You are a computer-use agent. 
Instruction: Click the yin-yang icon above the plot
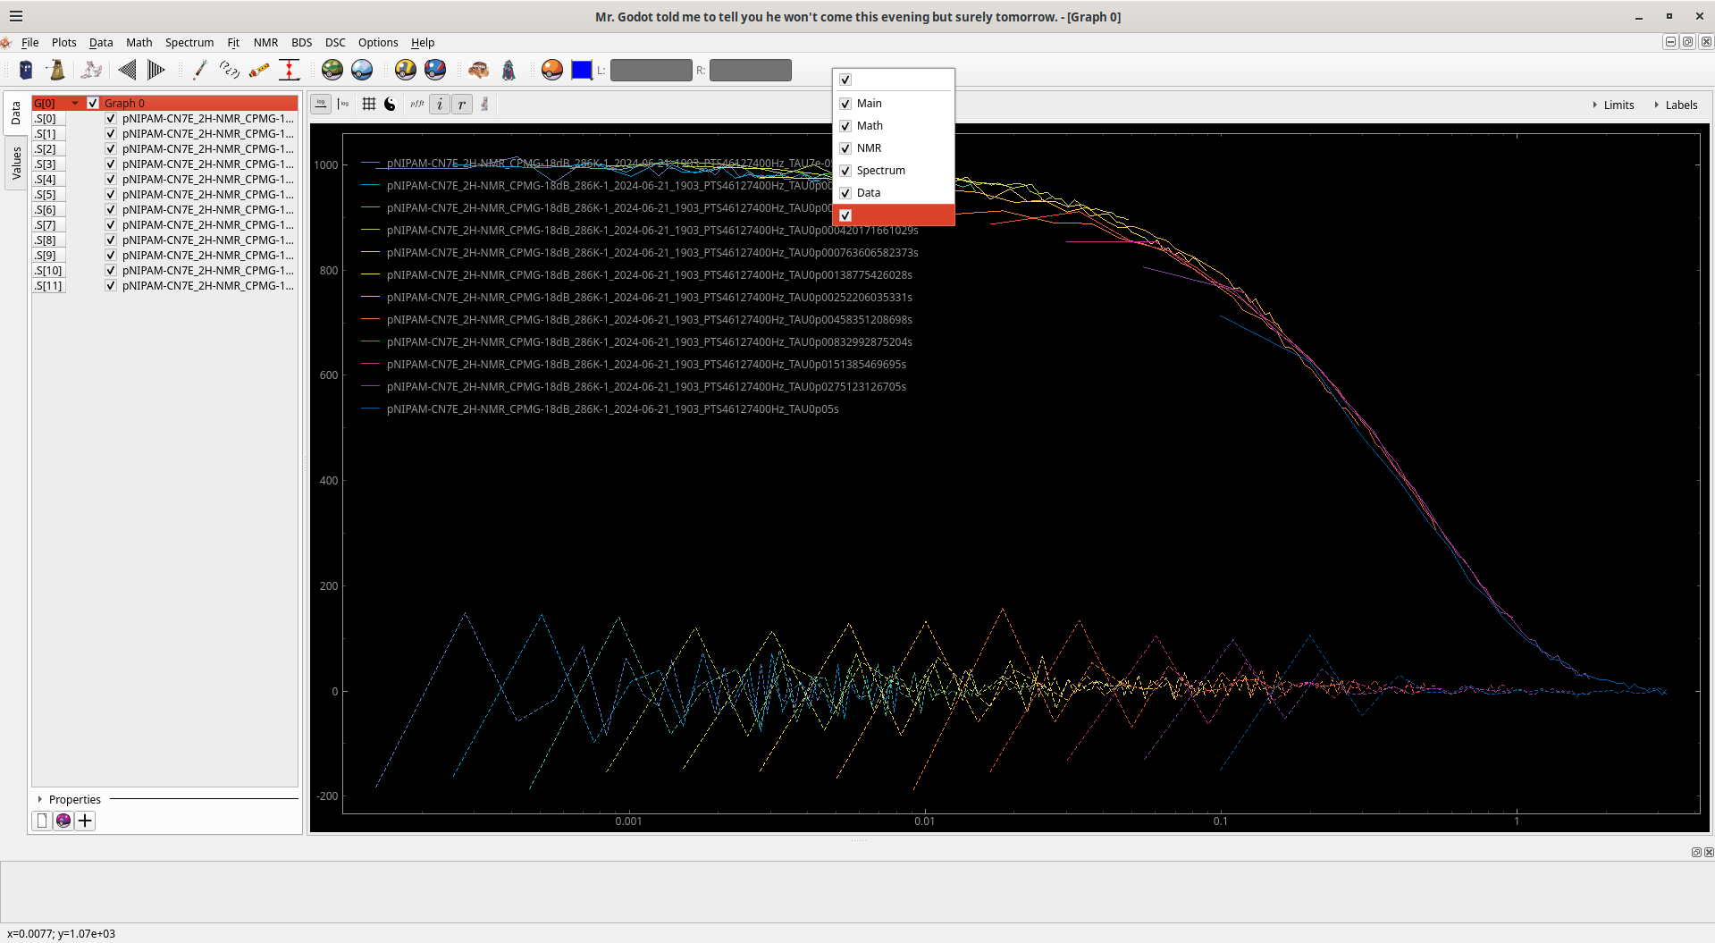[x=390, y=105]
